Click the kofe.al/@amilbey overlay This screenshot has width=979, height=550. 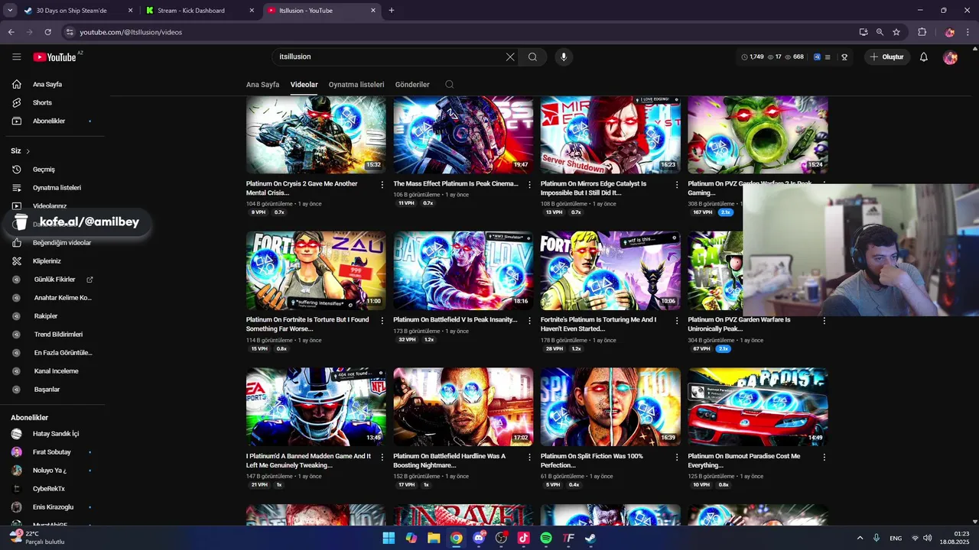76,222
